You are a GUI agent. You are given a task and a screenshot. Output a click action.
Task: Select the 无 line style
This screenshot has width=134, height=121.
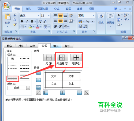tap(13, 59)
